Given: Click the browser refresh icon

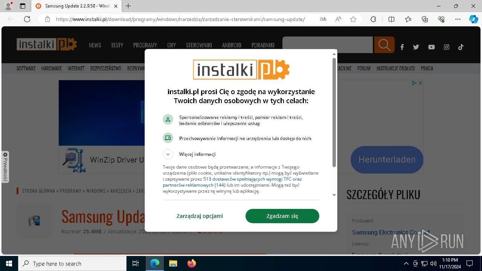Looking at the screenshot, I should [x=27, y=19].
